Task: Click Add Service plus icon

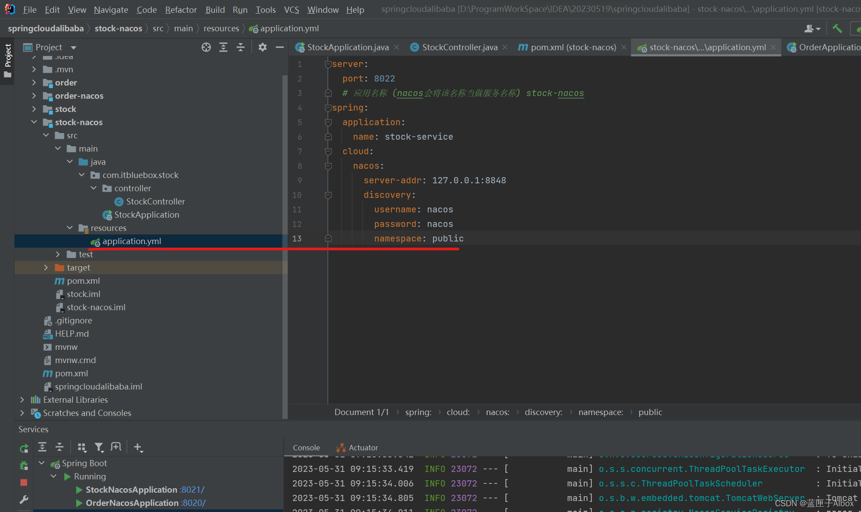Action: [x=138, y=447]
